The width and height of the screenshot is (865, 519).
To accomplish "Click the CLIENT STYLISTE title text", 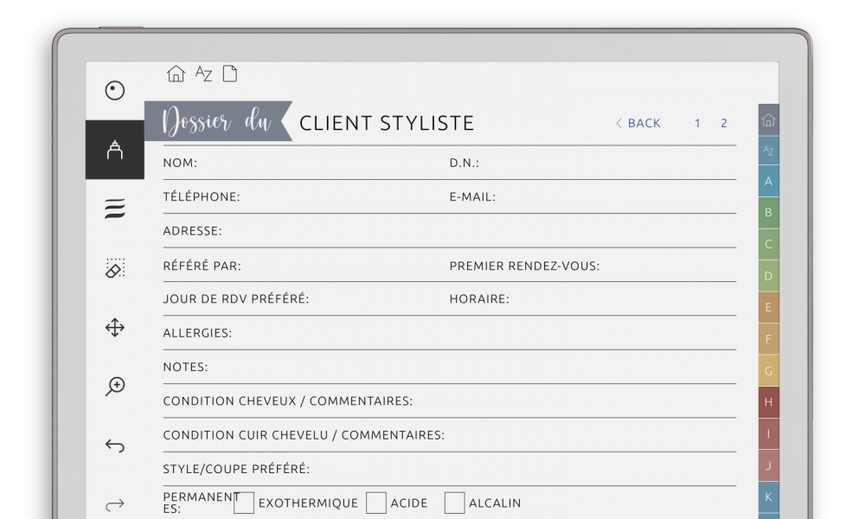I will click(387, 123).
